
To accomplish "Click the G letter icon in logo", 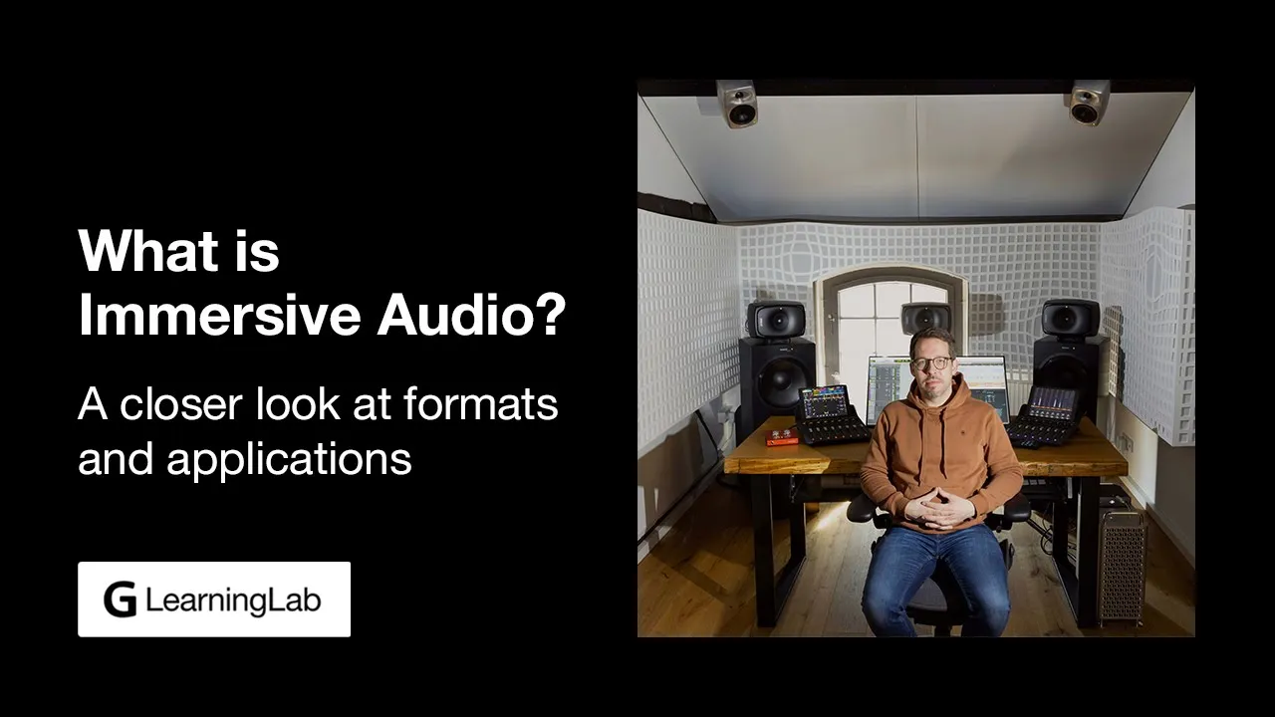I will (x=121, y=600).
